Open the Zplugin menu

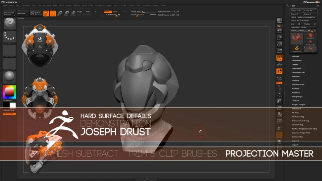click(x=156, y=5)
